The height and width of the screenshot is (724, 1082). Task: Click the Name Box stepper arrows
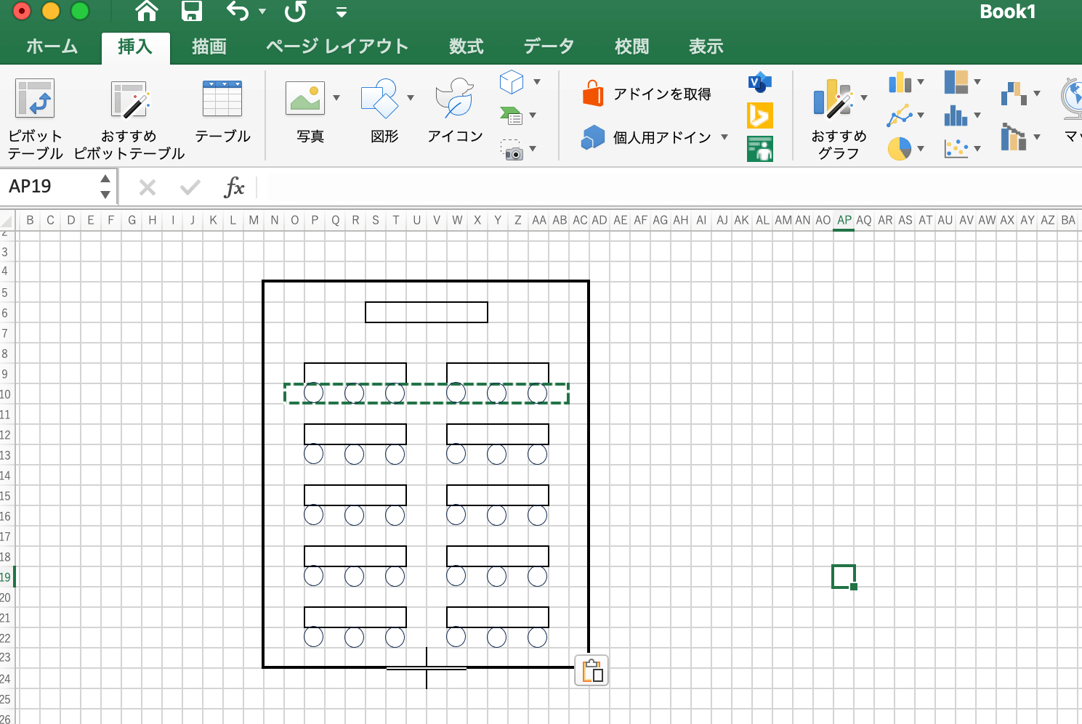click(105, 187)
